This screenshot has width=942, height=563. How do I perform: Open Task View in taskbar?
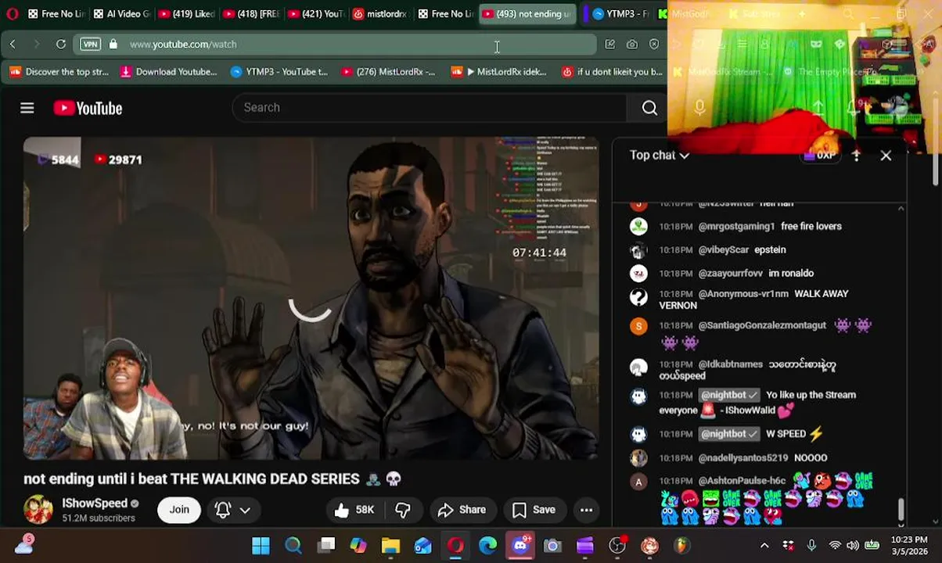point(326,546)
